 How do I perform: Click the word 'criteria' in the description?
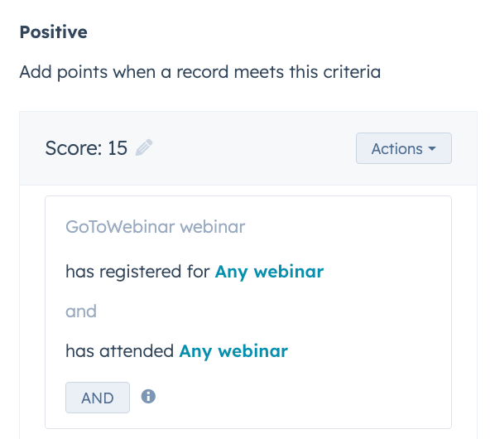[x=352, y=72]
